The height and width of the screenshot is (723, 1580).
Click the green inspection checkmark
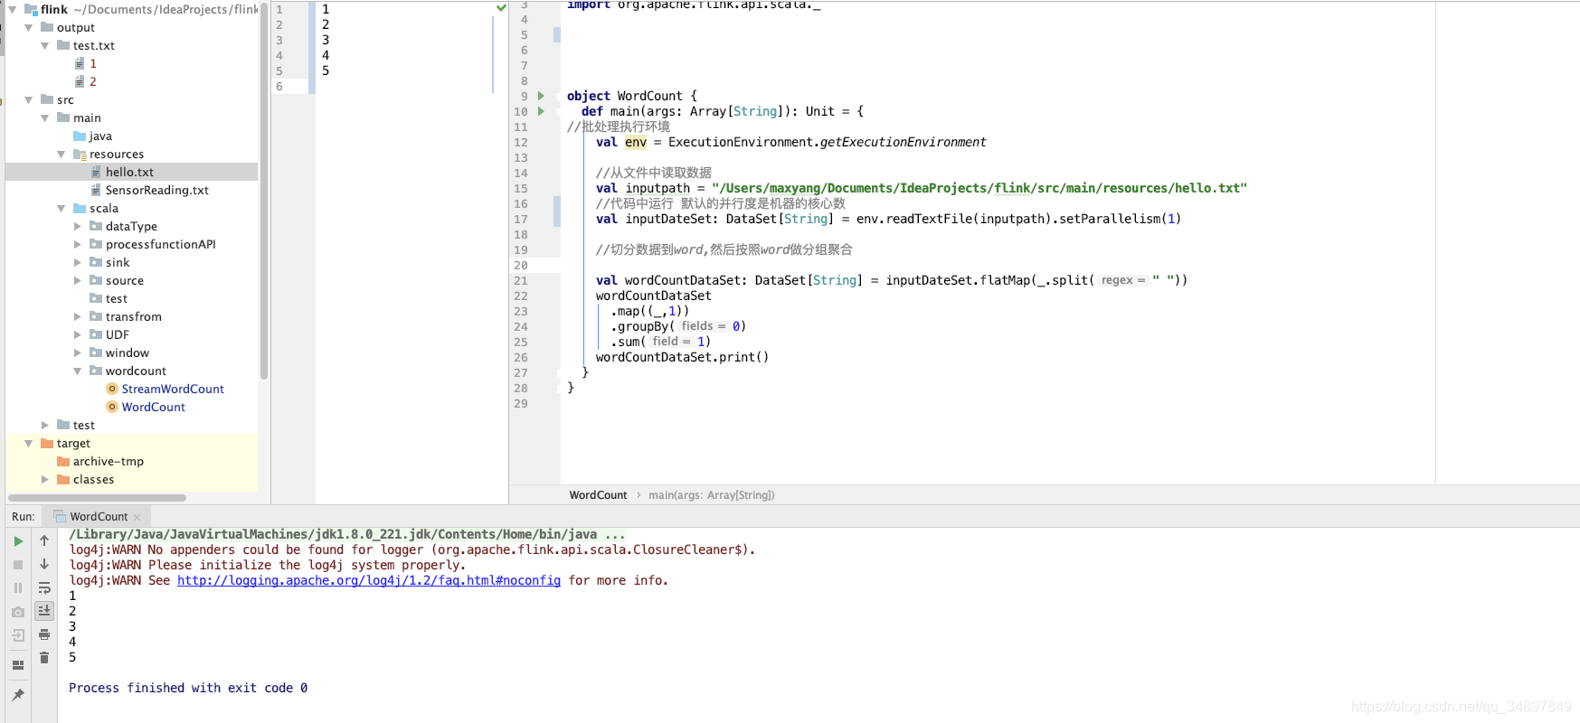coord(501,8)
